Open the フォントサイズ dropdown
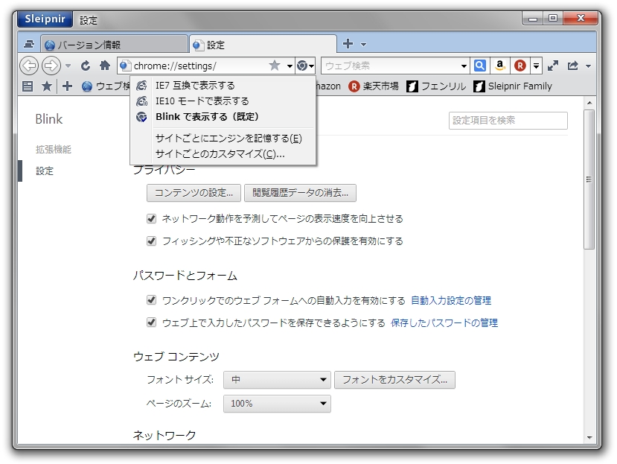The height and width of the screenshot is (464, 617). coord(277,379)
